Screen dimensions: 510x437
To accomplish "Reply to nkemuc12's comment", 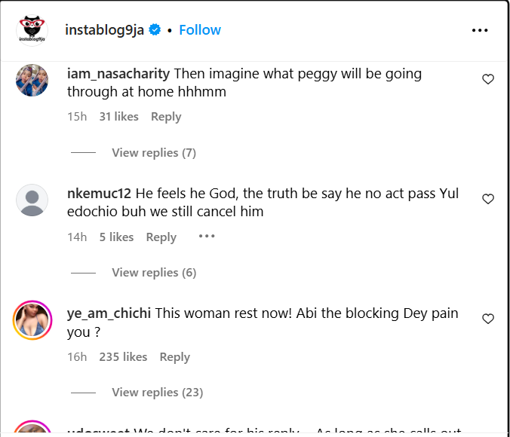I will [x=161, y=237].
